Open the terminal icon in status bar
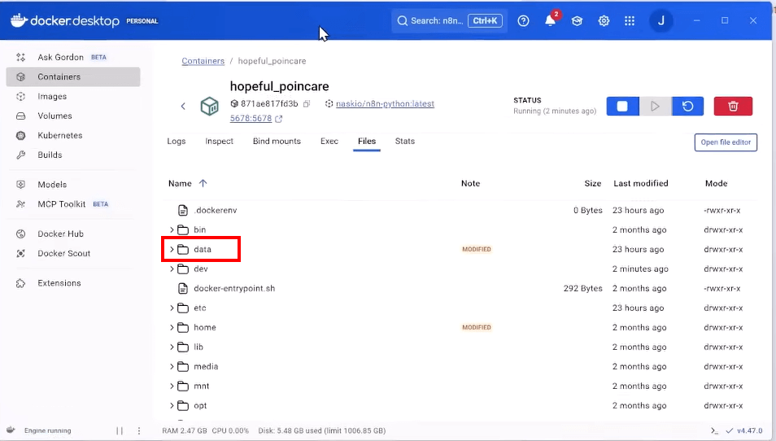The image size is (776, 441). click(714, 430)
